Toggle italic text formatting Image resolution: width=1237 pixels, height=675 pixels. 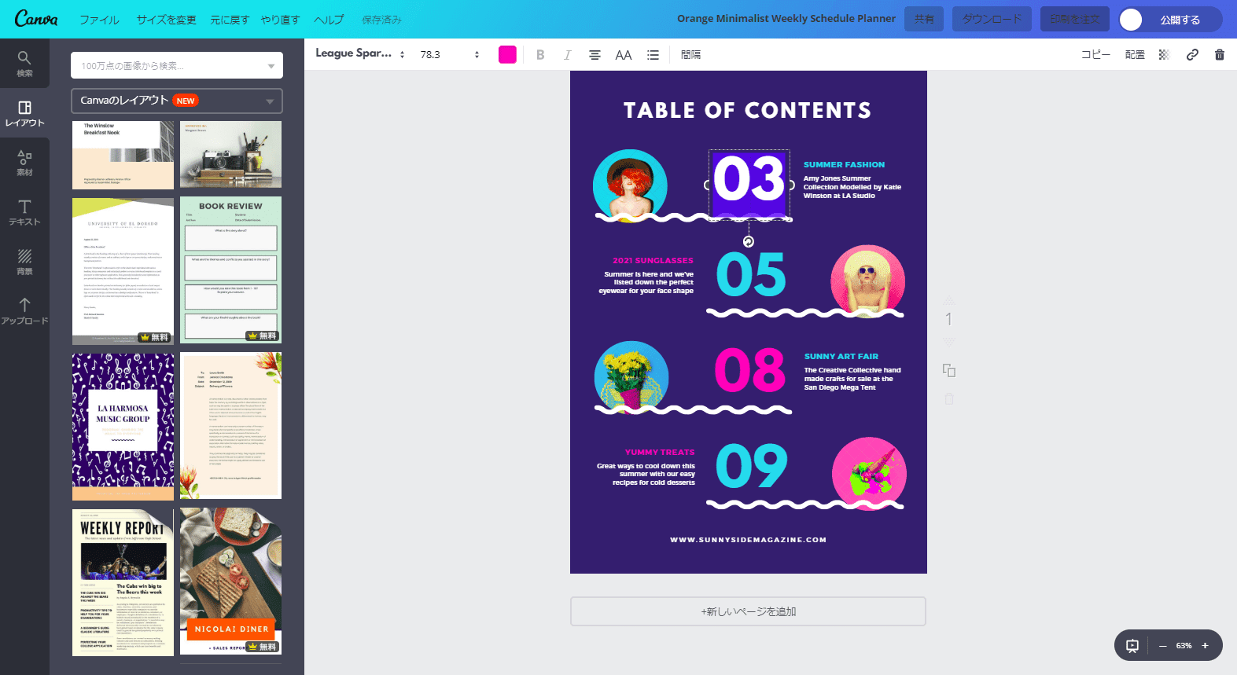coord(567,55)
